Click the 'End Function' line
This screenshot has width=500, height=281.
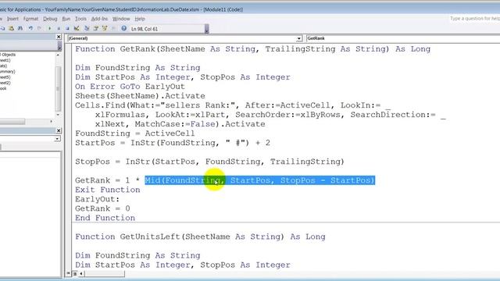pyautogui.click(x=105, y=218)
